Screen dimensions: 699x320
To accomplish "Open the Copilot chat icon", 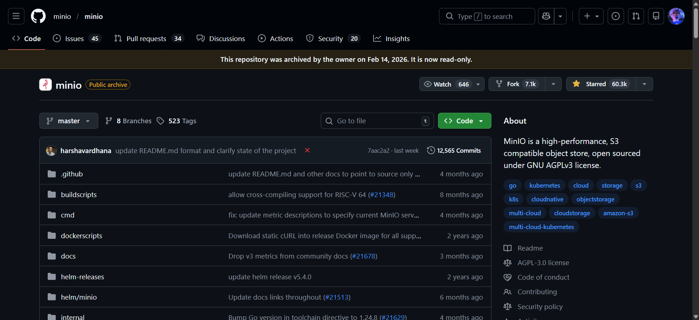I will 546,16.
